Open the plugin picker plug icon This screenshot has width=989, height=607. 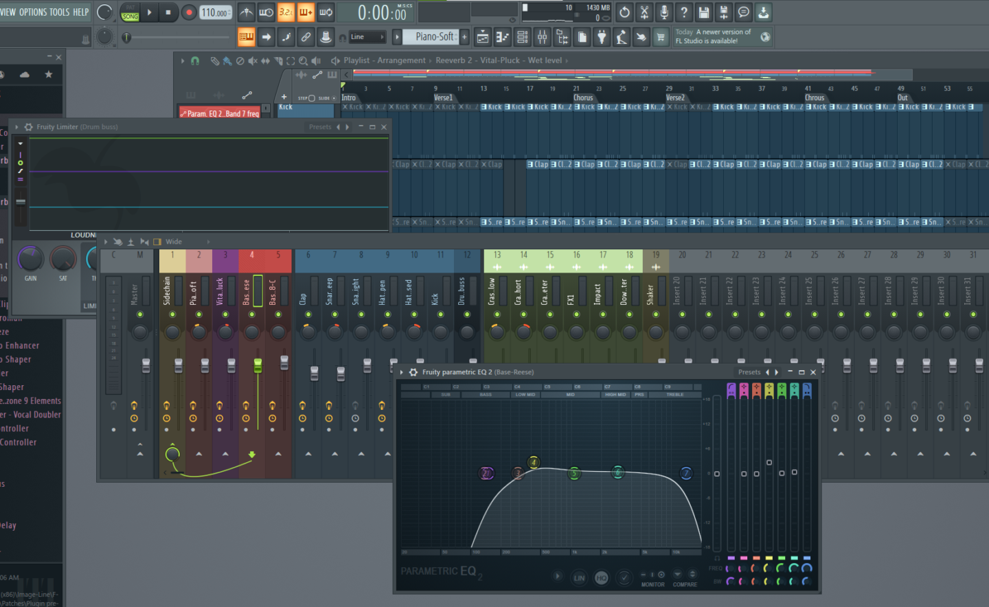pyautogui.click(x=602, y=37)
